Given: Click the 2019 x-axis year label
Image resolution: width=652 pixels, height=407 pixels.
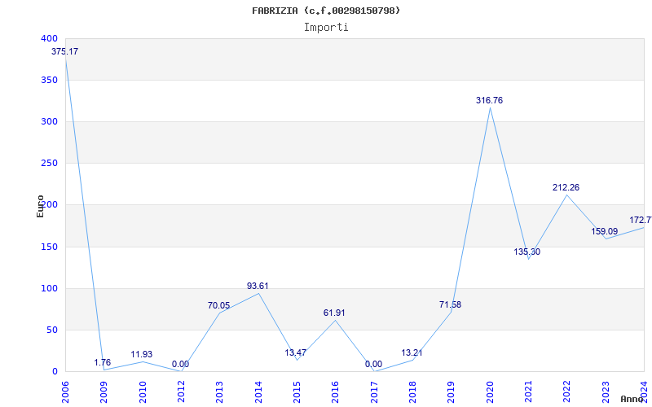Looking at the screenshot, I should (x=452, y=392).
